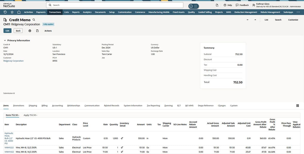Open the app launcher grid icon

[x=196, y=6]
